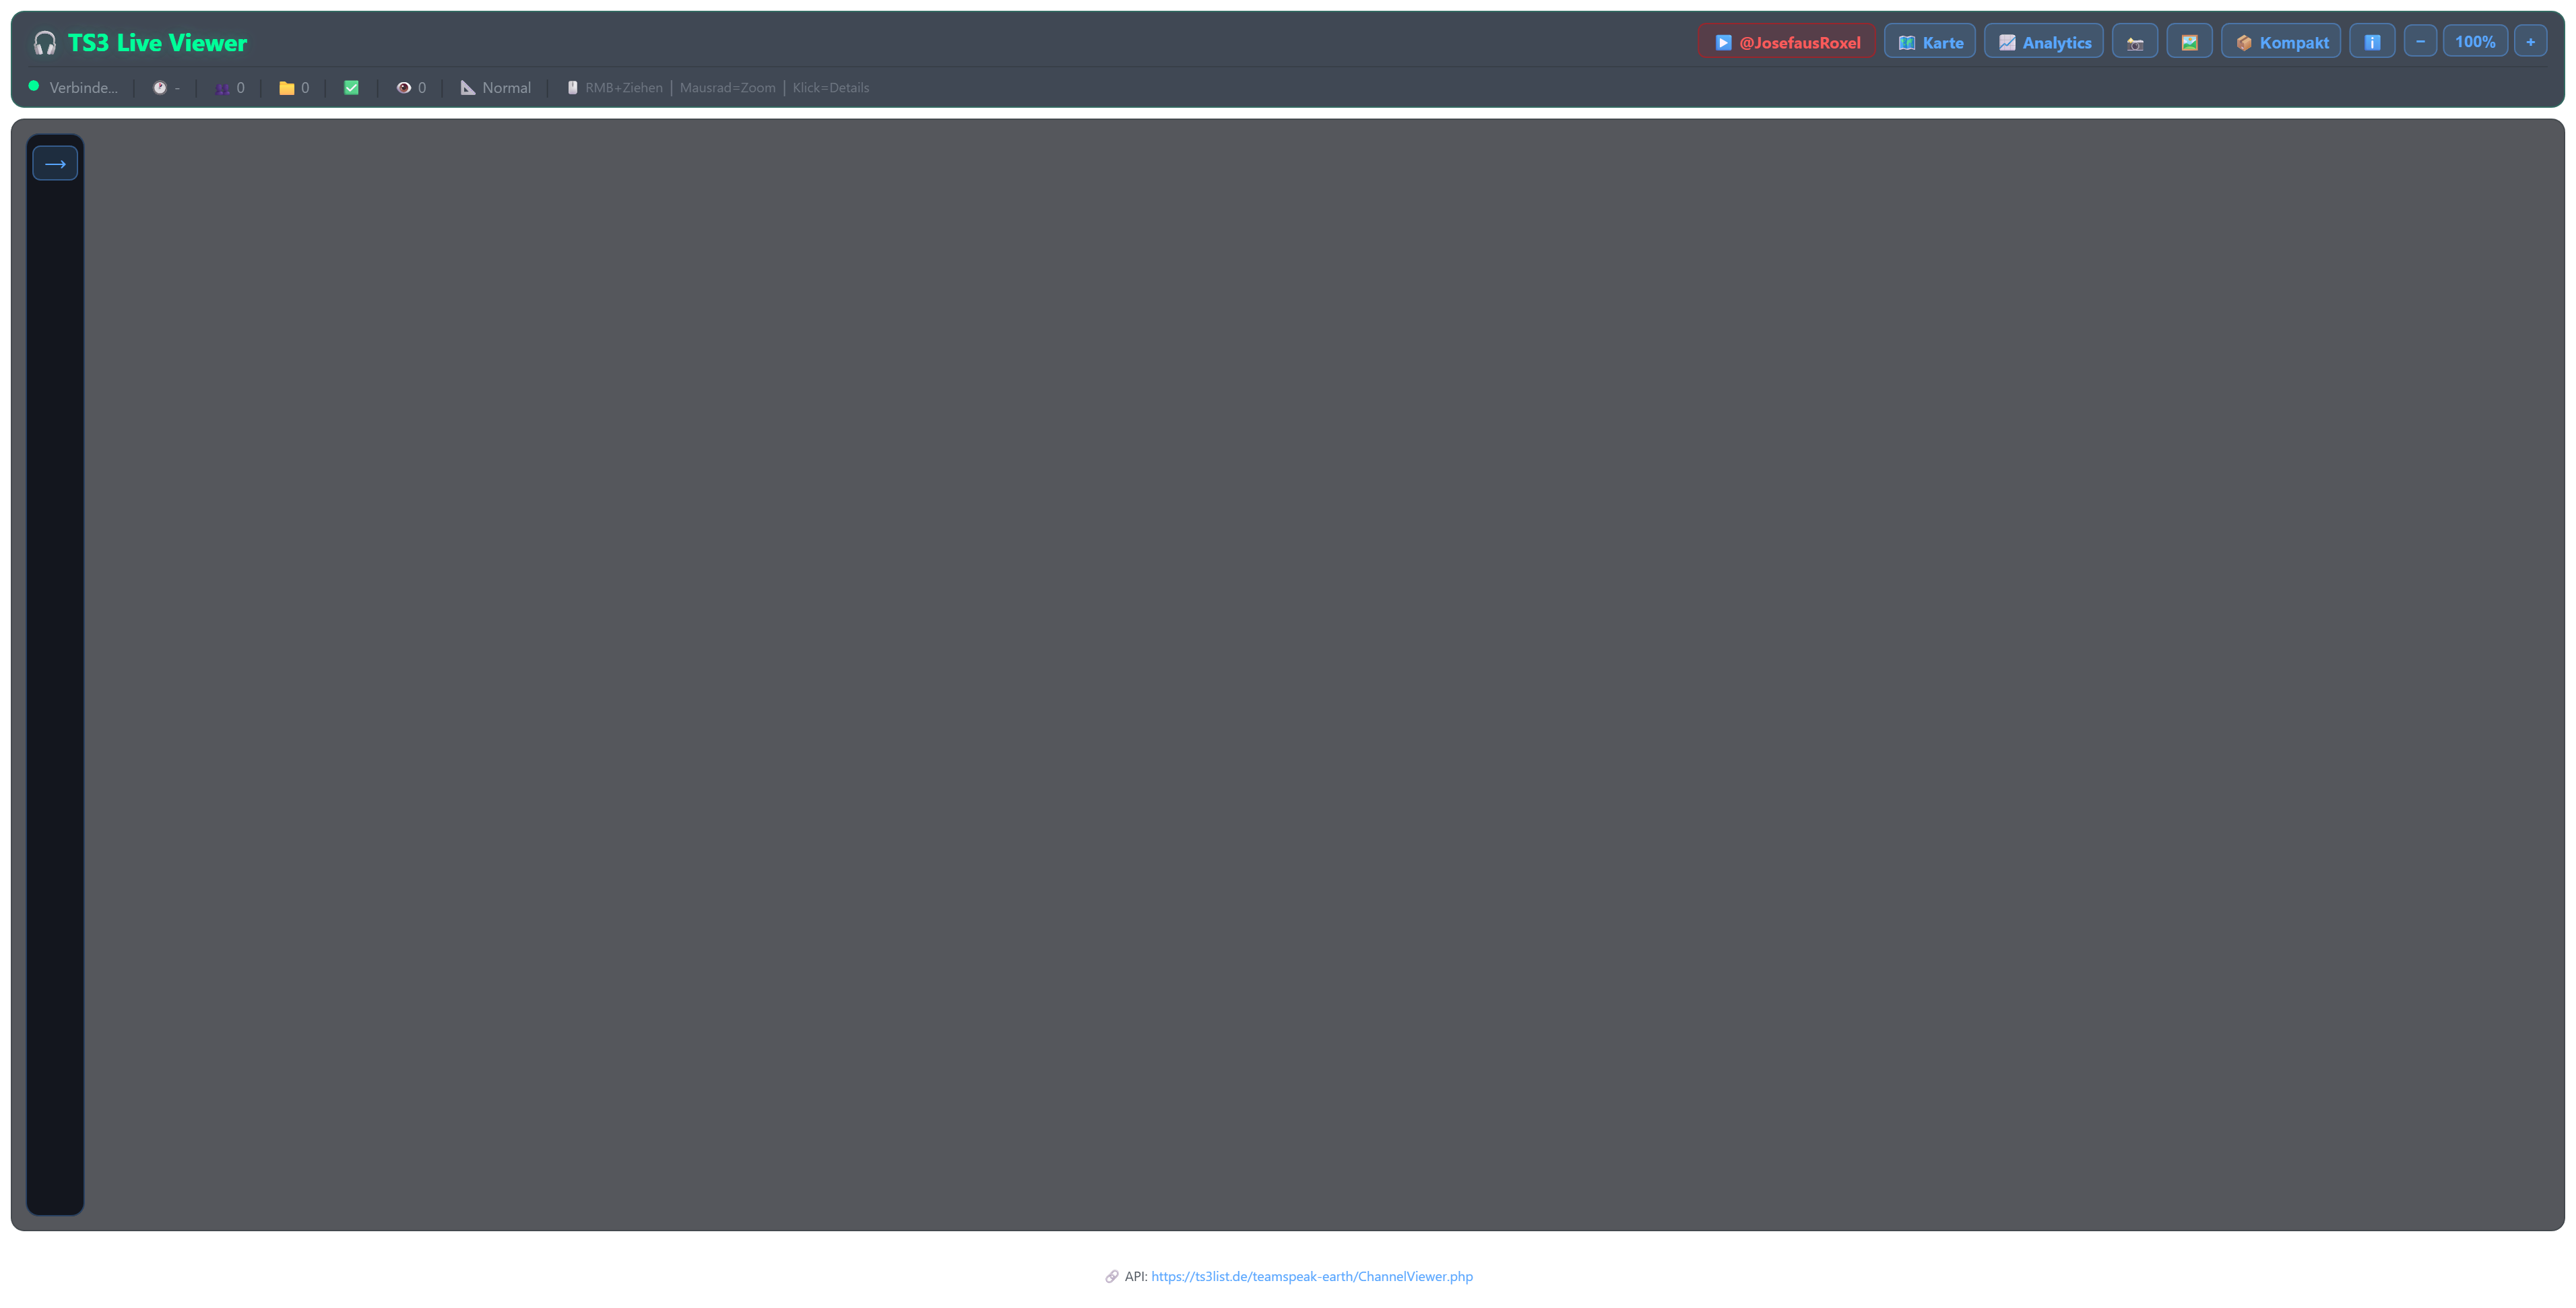Click the chain link icon beside API

(1111, 1277)
